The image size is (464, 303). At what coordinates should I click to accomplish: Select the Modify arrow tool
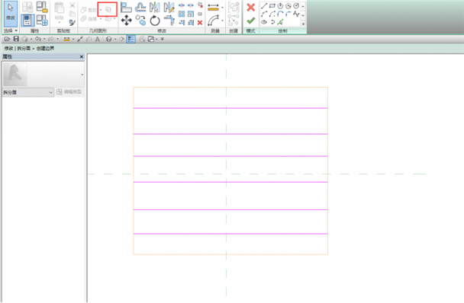click(x=11, y=14)
